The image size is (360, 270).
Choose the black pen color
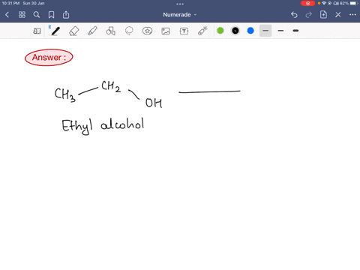[x=235, y=31]
